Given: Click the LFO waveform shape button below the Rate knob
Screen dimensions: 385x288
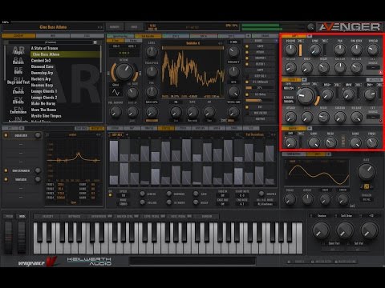Looking at the screenshot, I should (367, 186).
